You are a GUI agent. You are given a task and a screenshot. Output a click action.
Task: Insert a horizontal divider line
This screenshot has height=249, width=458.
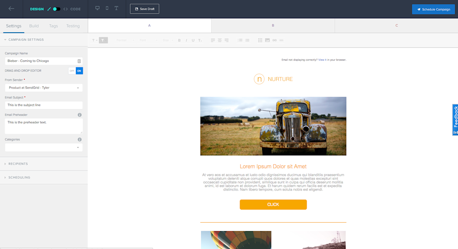[281, 40]
